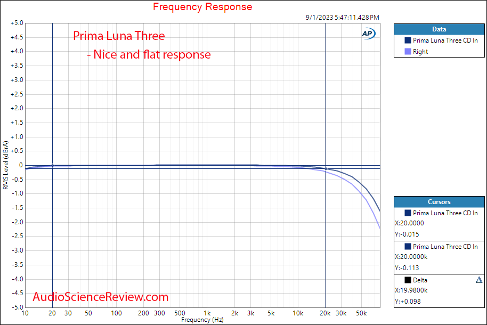Click the Frequency (Hz) axis label

[x=202, y=320]
